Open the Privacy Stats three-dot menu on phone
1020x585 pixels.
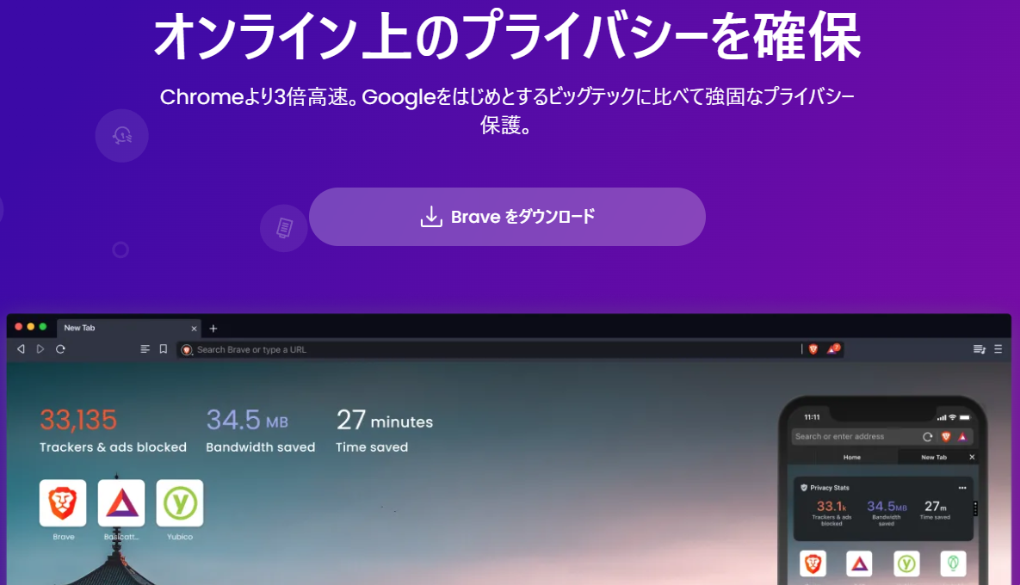coord(962,488)
